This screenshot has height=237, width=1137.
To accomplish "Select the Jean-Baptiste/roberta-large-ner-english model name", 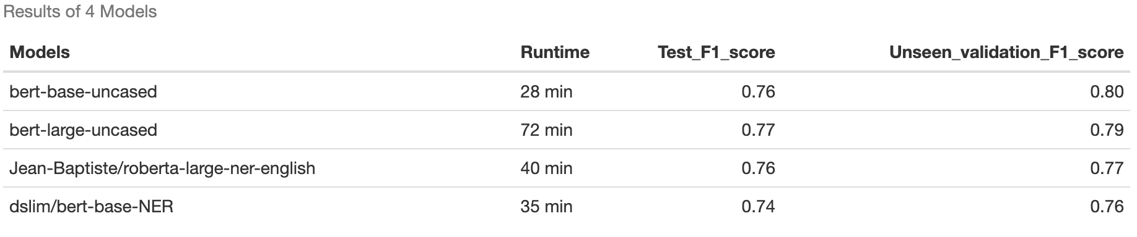I will tap(162, 168).
